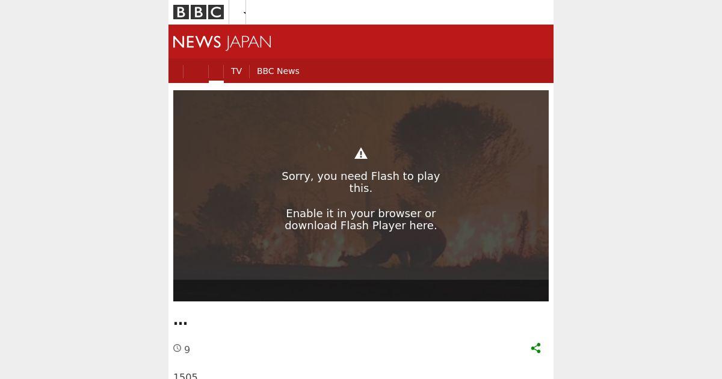
Task: Select the blank underlined tab left of TV
Action: [x=216, y=72]
